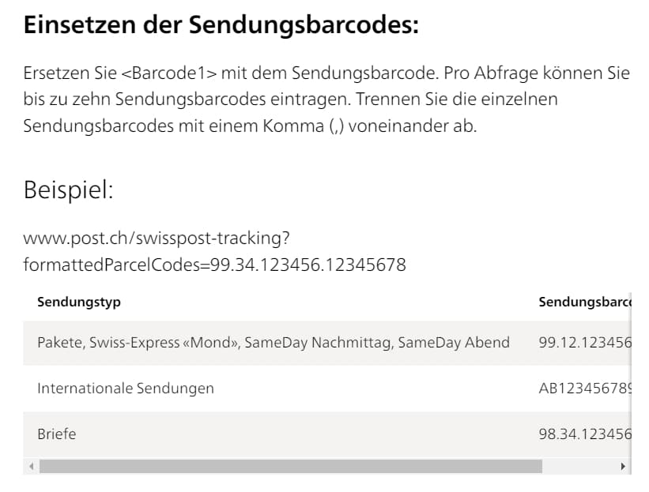
Task: Click the 99.12.123456 barcode cell
Action: (583, 343)
